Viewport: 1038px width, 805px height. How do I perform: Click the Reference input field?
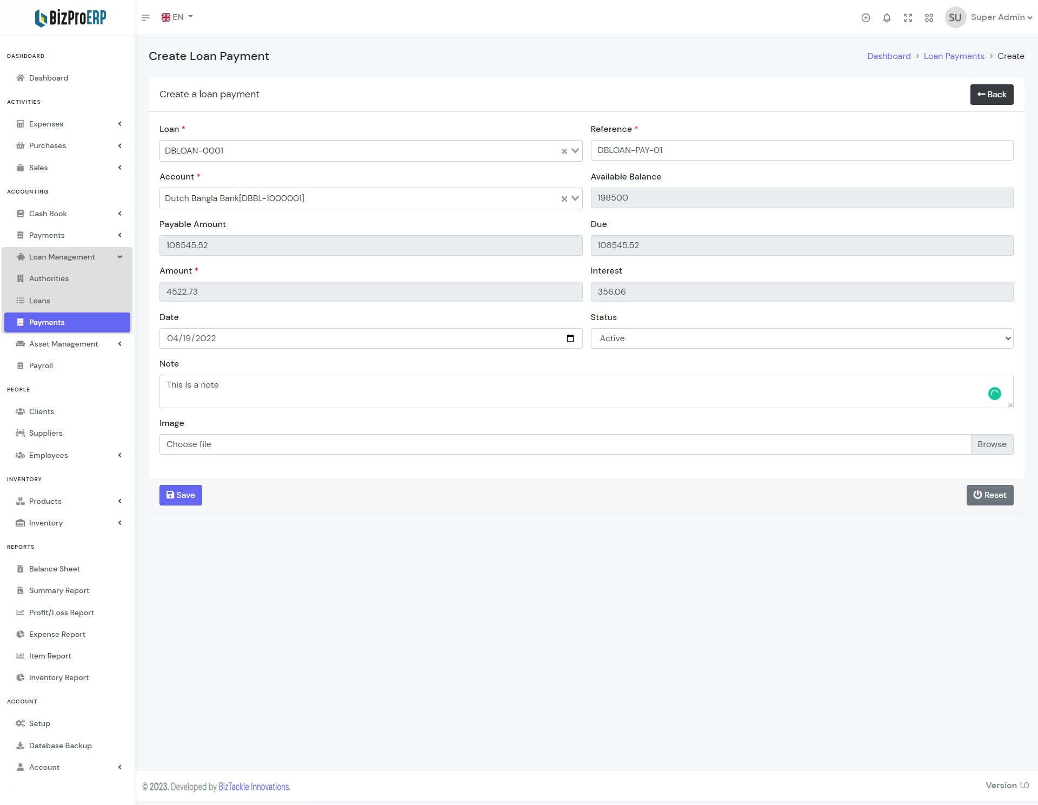tap(801, 150)
